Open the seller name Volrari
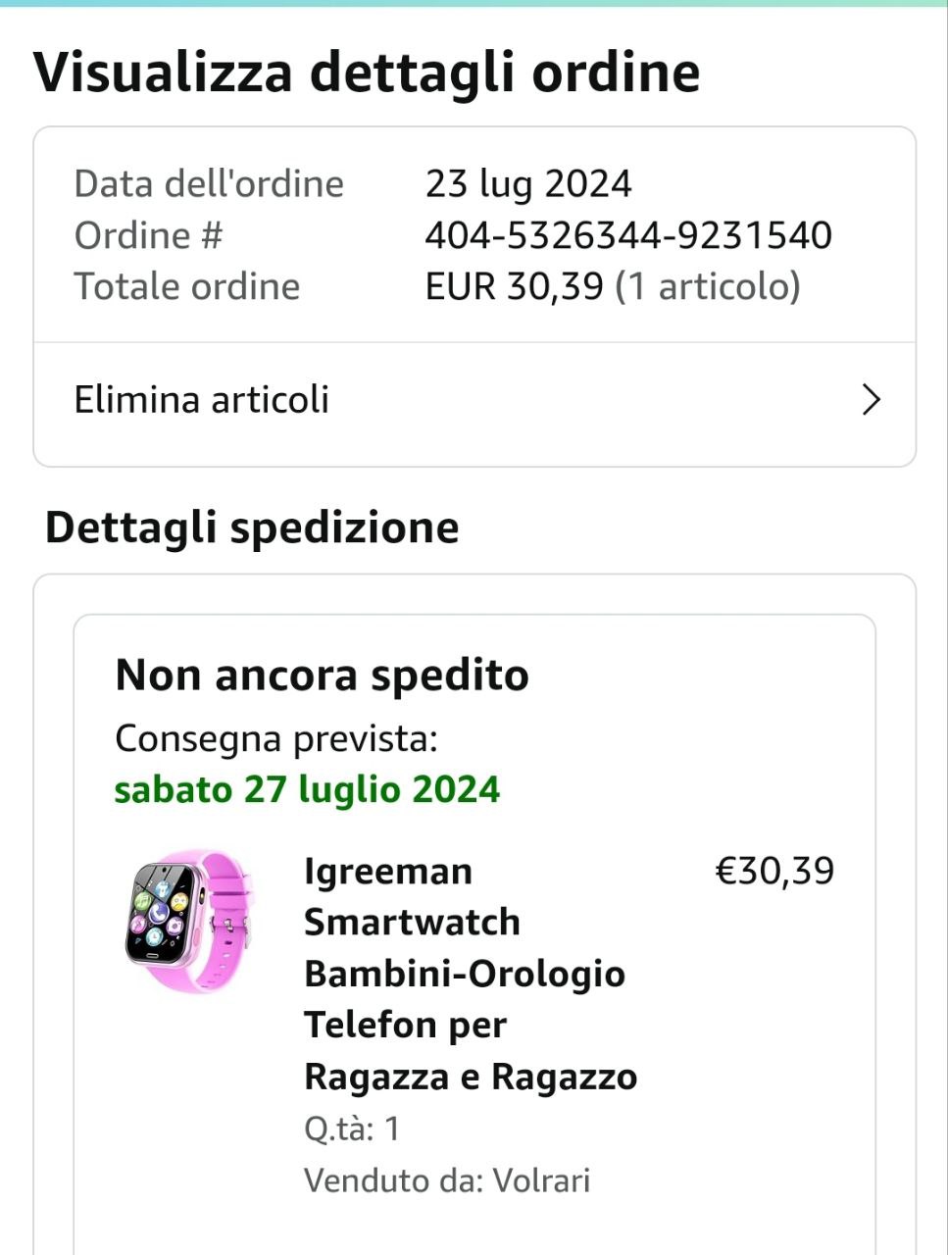This screenshot has height=1255, width=948. (541, 1180)
